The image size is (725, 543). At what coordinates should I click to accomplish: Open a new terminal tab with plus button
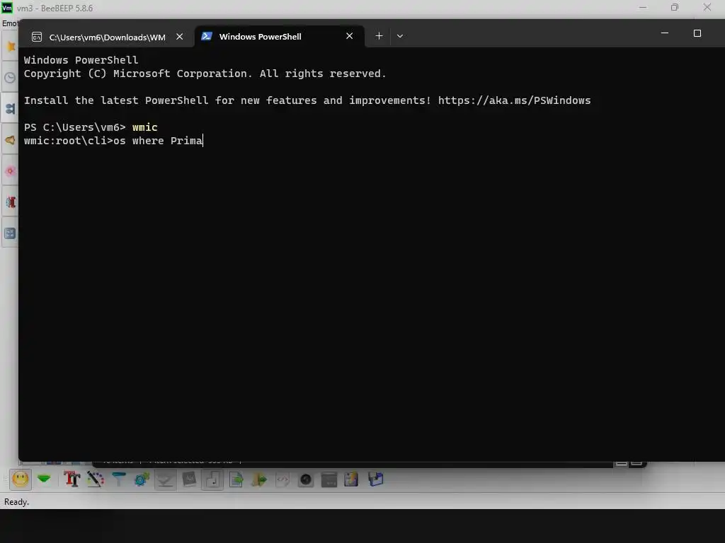point(379,36)
